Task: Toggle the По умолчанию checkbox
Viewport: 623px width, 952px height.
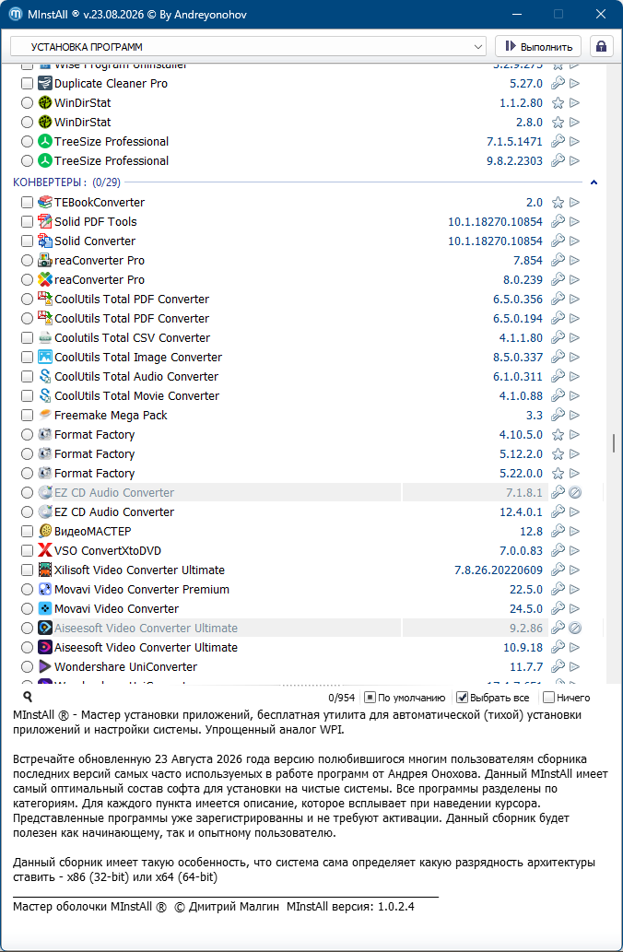Action: (x=370, y=698)
